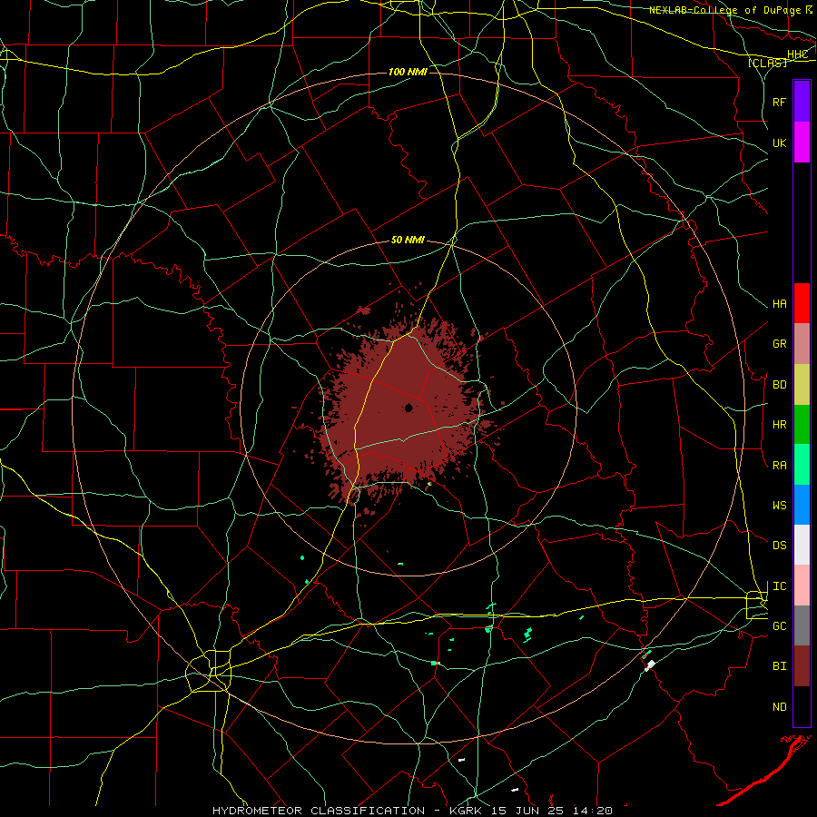Image resolution: width=817 pixels, height=817 pixels.
Task: Click the HA legend label
Action: click(x=780, y=304)
